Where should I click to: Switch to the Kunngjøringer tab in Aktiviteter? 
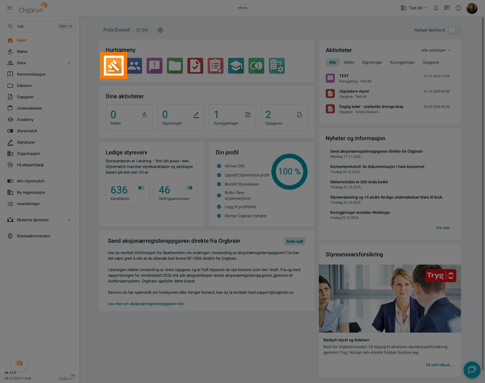click(402, 62)
